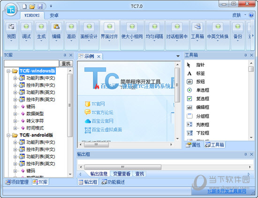This screenshot has width=258, height=198.
Task: Switch to the 项目管理 tab
Action: tap(17, 182)
